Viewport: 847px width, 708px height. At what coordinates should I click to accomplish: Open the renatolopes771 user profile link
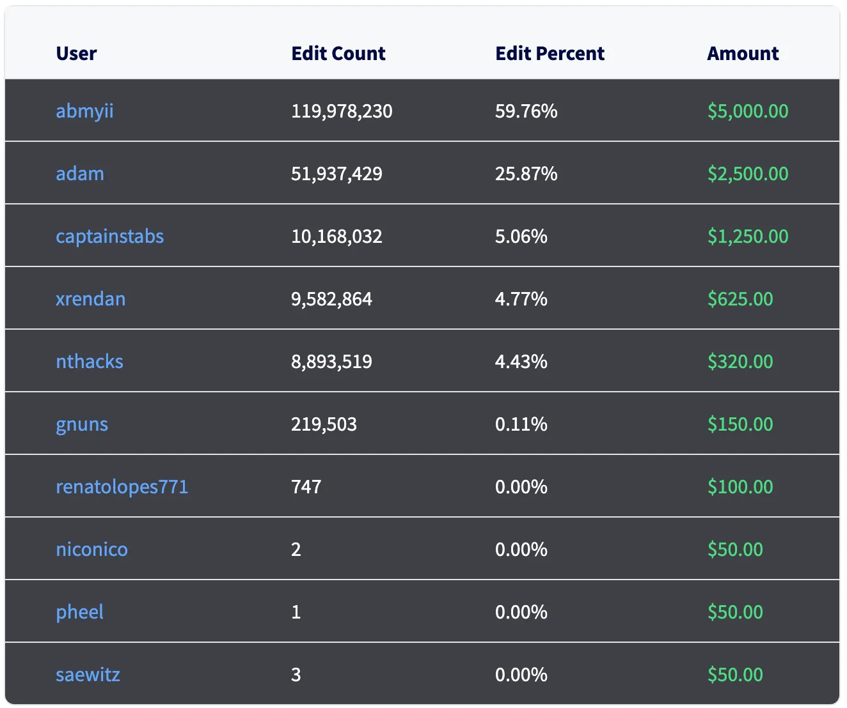pos(122,486)
